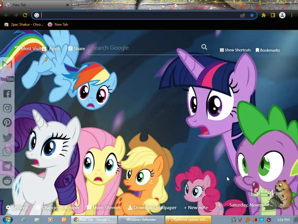Image resolution: width=298 pixels, height=224 pixels.
Task: Open new tab Settings
Action: (17, 207)
